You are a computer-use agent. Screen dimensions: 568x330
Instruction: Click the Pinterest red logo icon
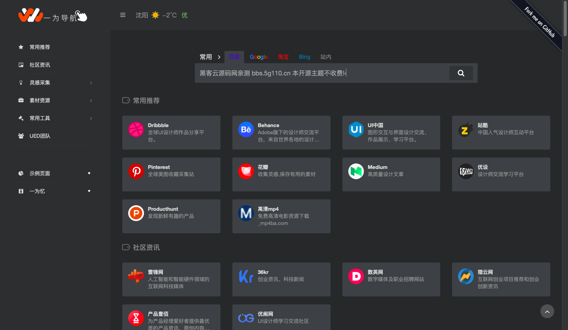[x=136, y=171]
